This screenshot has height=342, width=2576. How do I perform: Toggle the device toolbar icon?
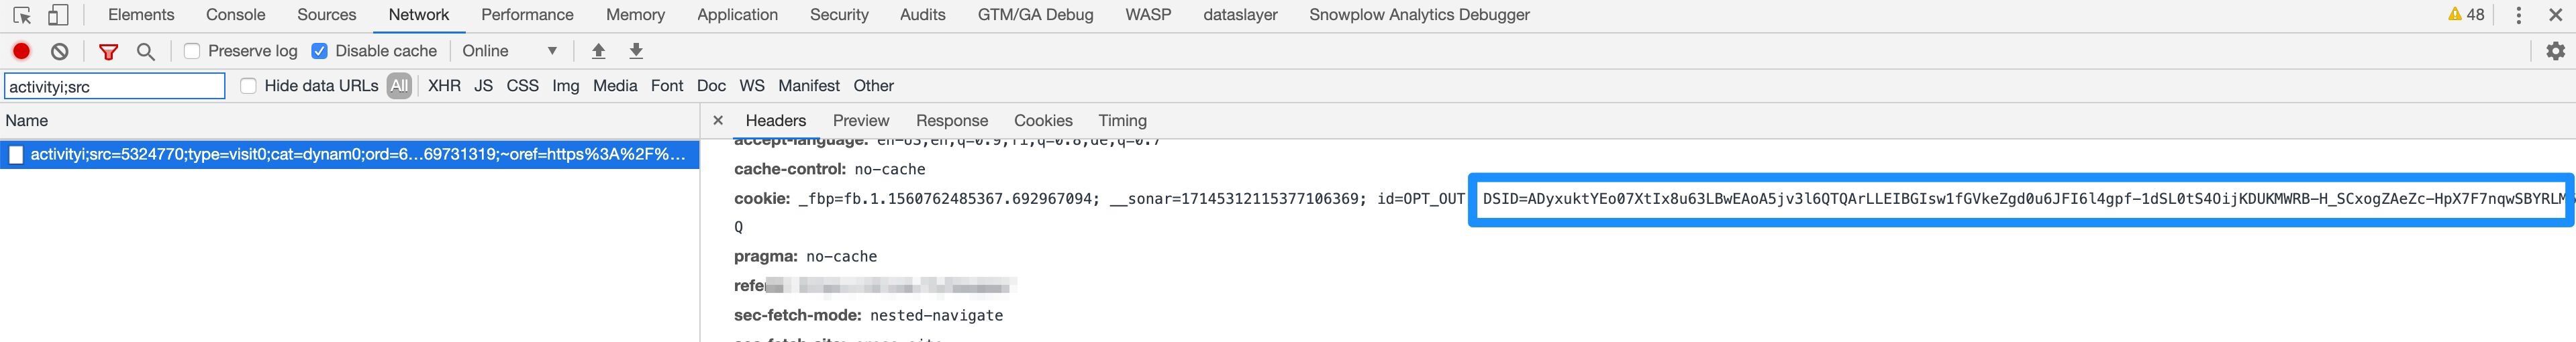[58, 15]
